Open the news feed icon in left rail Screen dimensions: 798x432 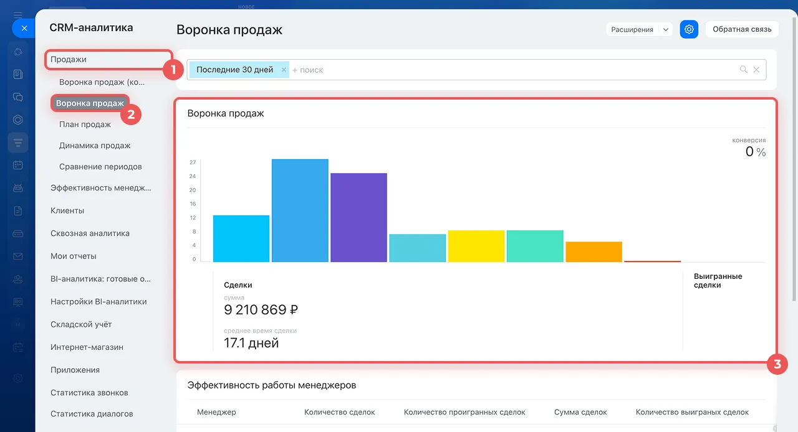click(18, 74)
